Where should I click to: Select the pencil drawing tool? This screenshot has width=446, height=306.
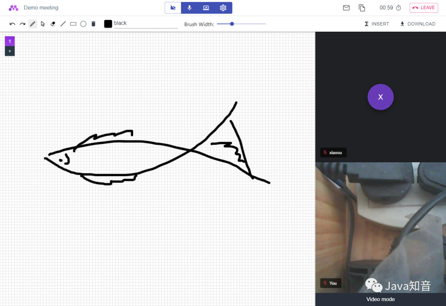[33, 24]
